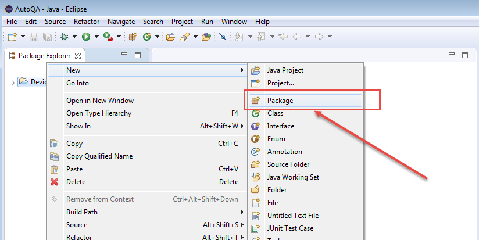This screenshot has height=240, width=479.
Task: Select Interface in New submenu
Action: tap(306, 126)
